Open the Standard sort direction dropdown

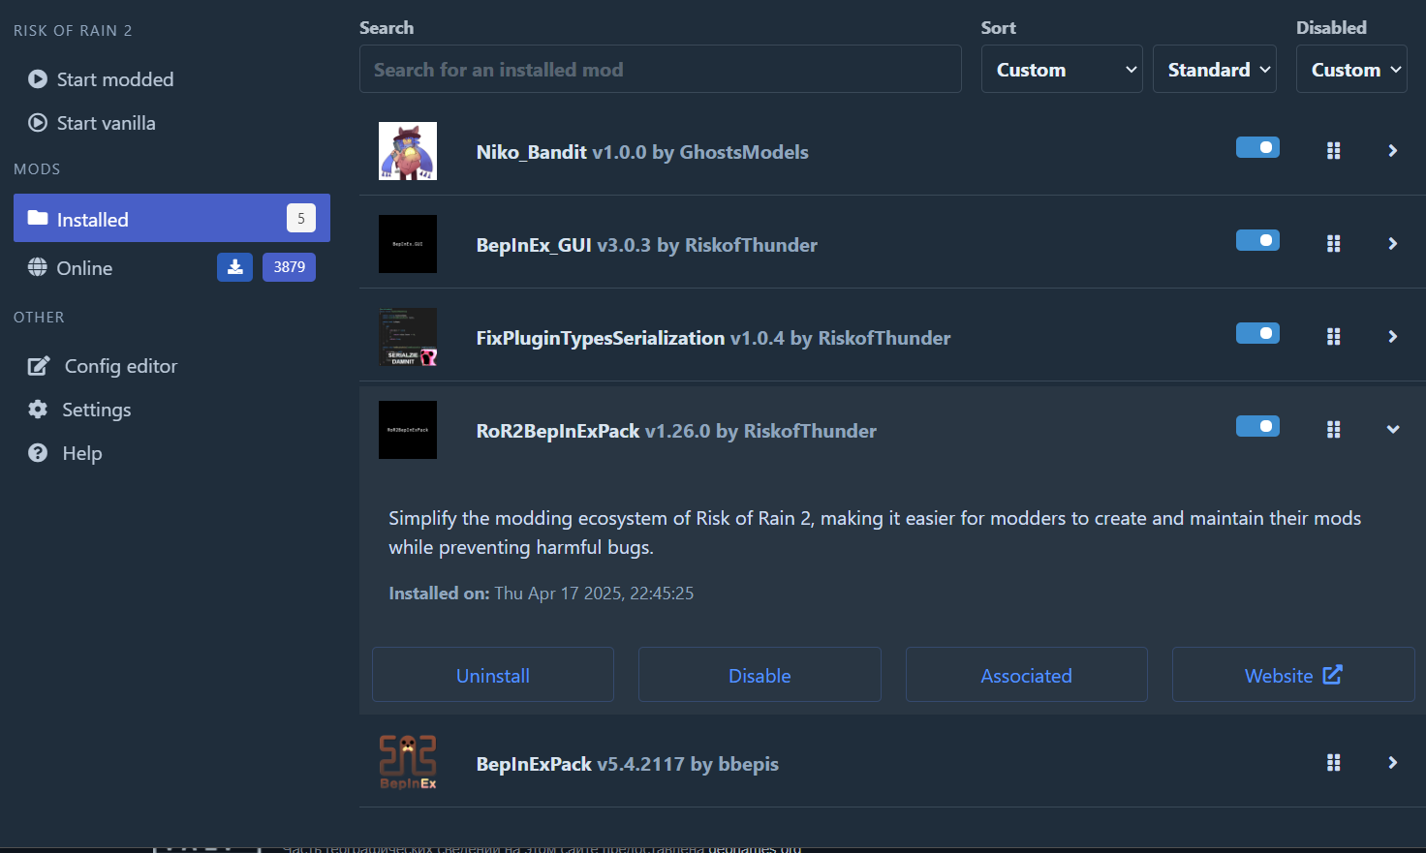1215,69
